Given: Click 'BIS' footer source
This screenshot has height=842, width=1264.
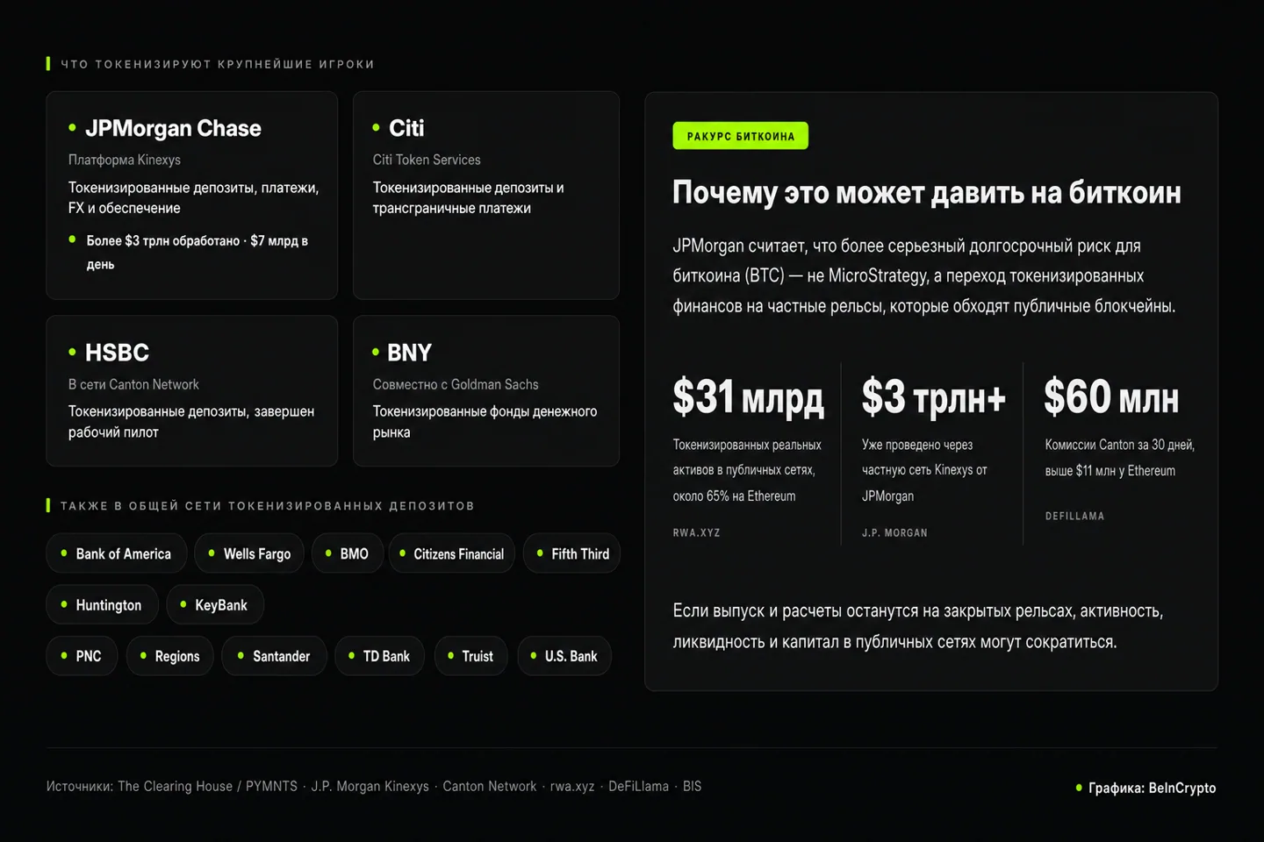Looking at the screenshot, I should click(693, 786).
